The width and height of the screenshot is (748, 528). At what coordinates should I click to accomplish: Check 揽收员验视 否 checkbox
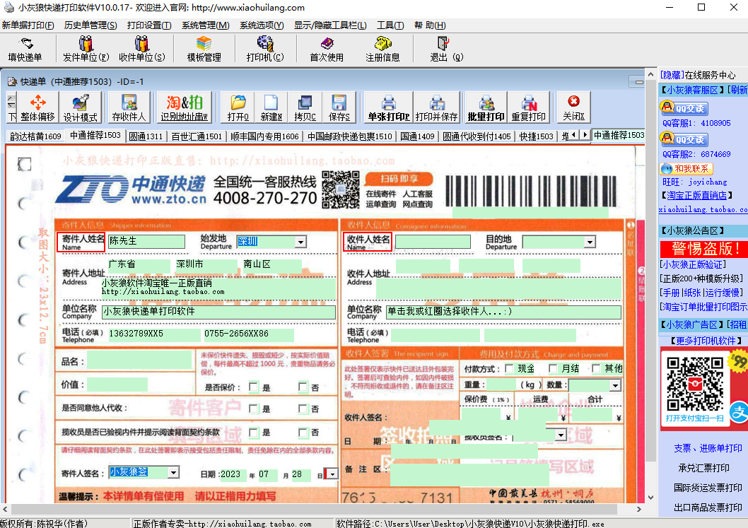(303, 432)
